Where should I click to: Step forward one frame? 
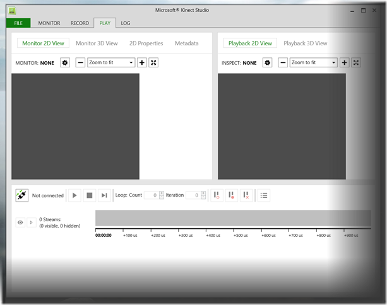pos(104,195)
